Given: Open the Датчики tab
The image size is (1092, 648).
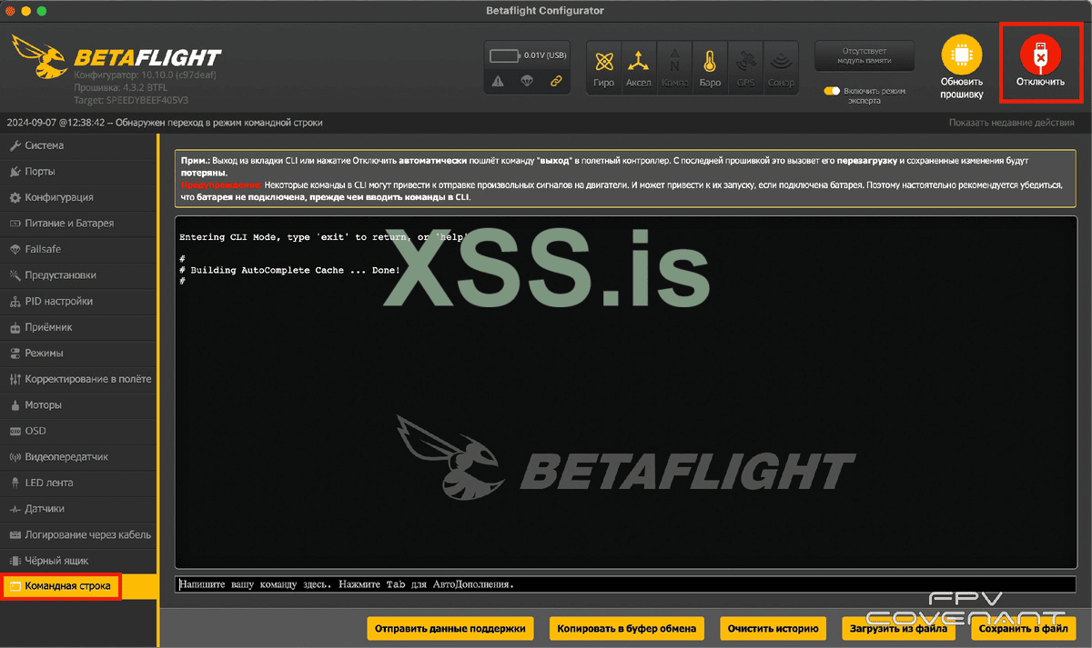Looking at the screenshot, I should pyautogui.click(x=79, y=509).
